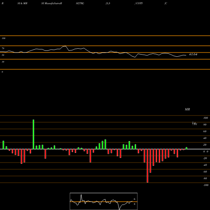Click the RSI axis label 0
The image size is (210, 210).
(x=2, y=72)
